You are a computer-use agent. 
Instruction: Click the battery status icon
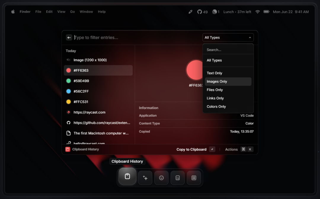[x=266, y=12]
